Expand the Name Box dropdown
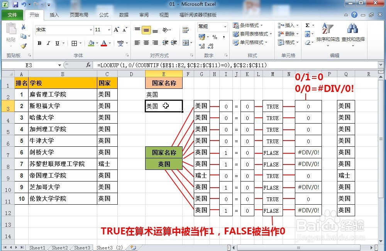 [x=59, y=65]
